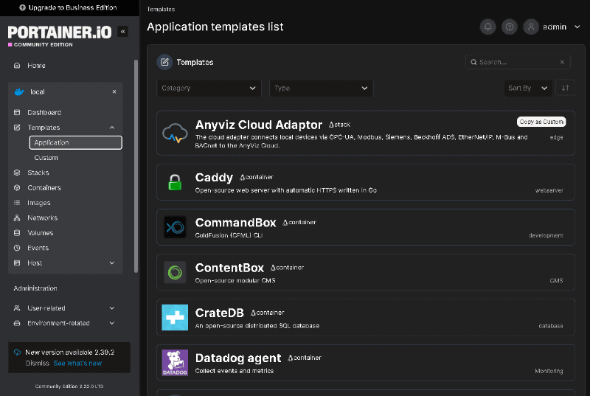
Task: Click the 'webserver' tag on Caddy
Action: coord(549,190)
